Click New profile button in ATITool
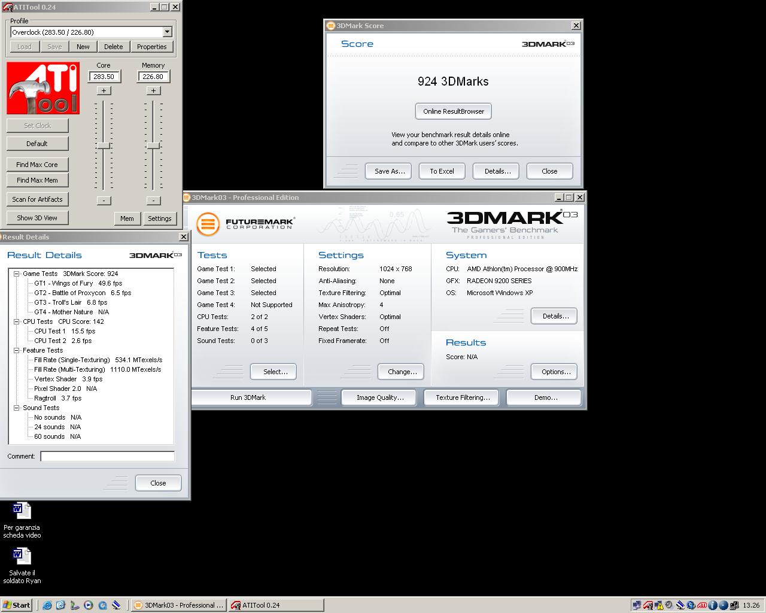Image resolution: width=766 pixels, height=613 pixels. coord(83,47)
